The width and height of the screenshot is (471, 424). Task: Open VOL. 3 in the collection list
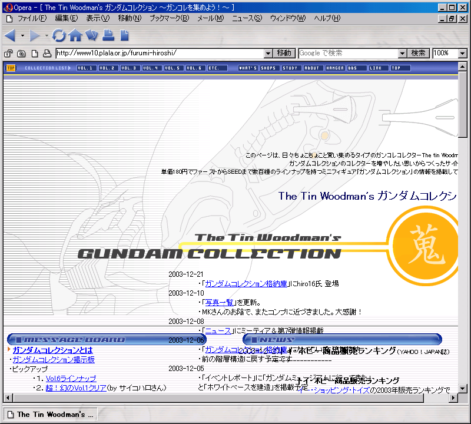pos(130,68)
